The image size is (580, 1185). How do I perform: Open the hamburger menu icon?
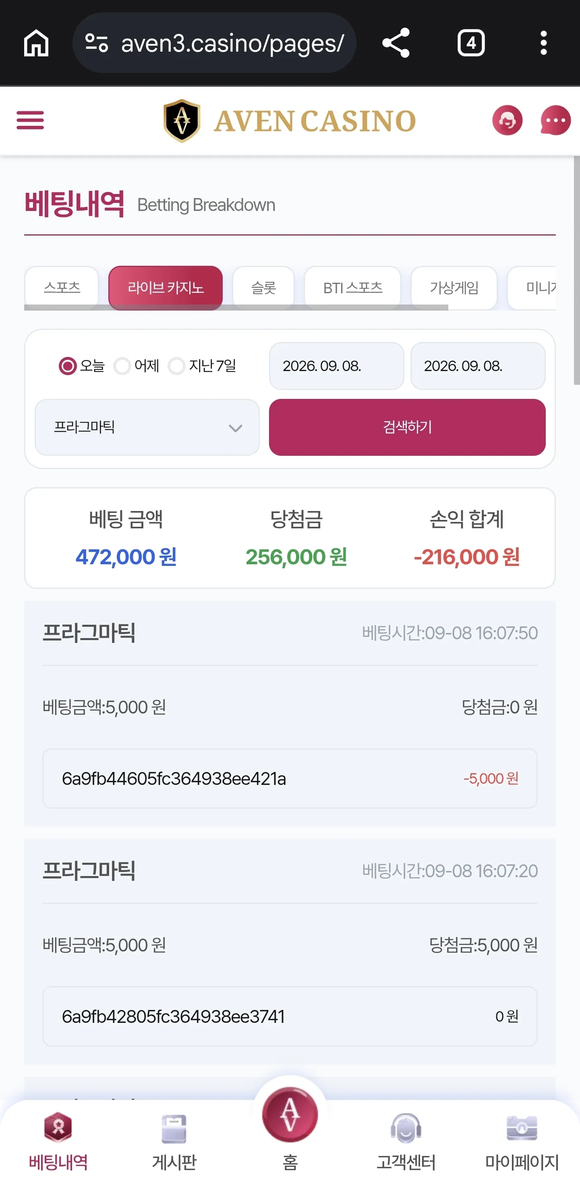30,120
